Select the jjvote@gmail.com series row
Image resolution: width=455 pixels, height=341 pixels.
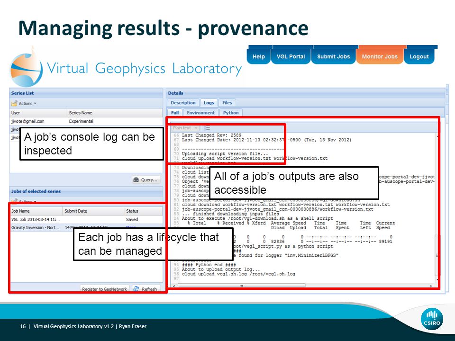pos(86,121)
